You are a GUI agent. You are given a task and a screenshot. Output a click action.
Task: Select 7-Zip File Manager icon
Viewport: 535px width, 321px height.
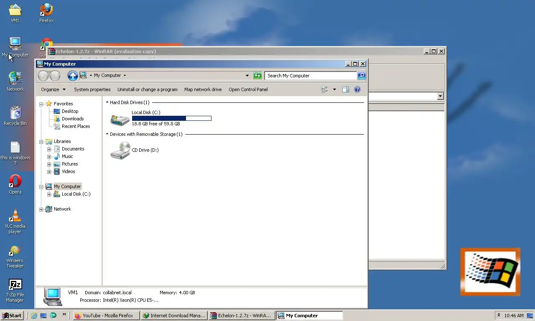tap(15, 290)
